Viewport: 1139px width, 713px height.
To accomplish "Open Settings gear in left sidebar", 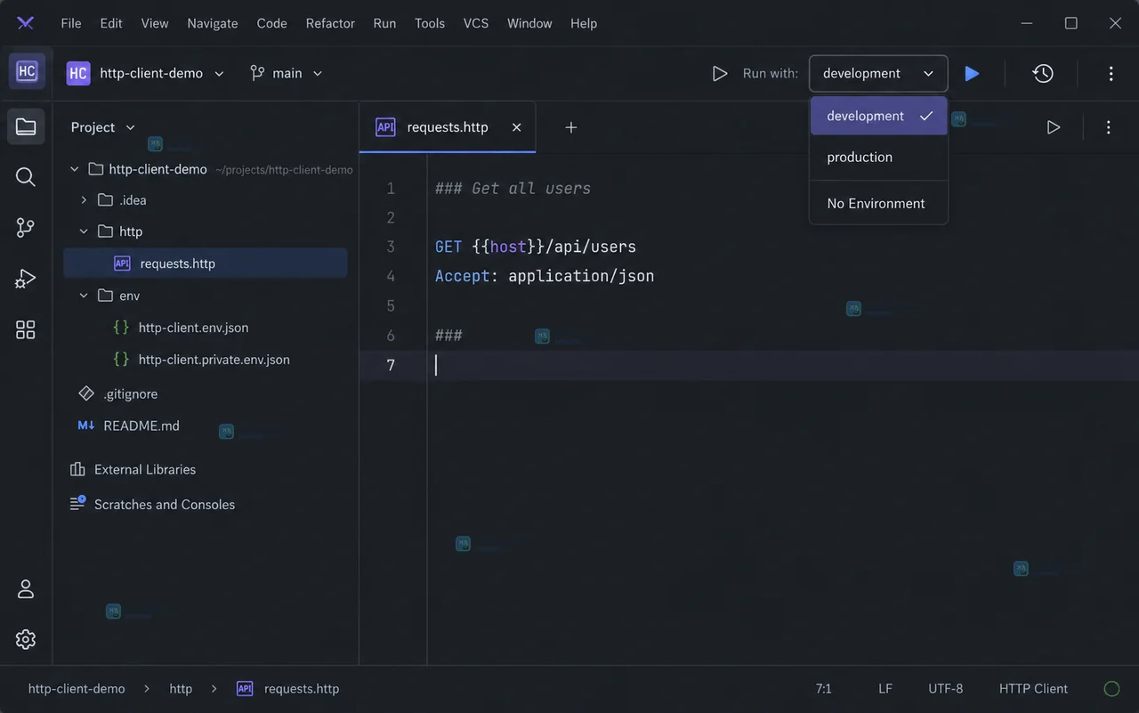I will 26,639.
